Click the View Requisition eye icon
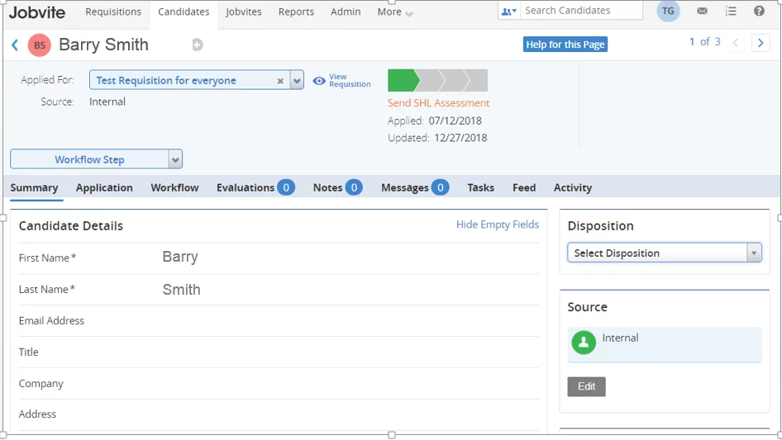This screenshot has height=440, width=782. pos(319,81)
